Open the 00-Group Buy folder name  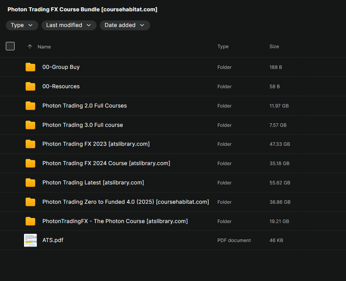point(61,67)
